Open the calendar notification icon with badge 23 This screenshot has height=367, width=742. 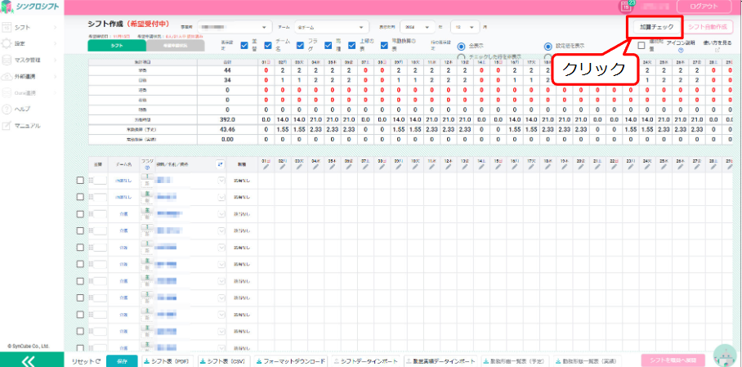tap(627, 6)
